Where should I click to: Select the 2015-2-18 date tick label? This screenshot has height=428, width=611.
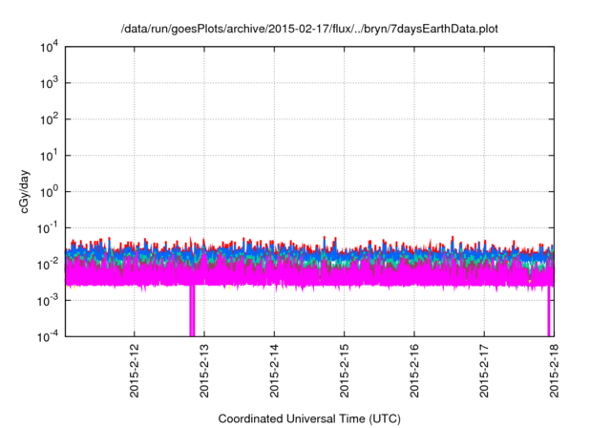554,371
